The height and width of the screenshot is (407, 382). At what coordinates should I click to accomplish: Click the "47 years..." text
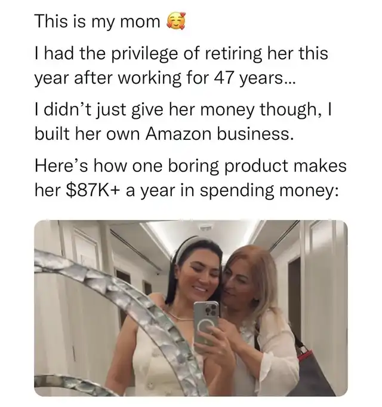[x=254, y=77]
